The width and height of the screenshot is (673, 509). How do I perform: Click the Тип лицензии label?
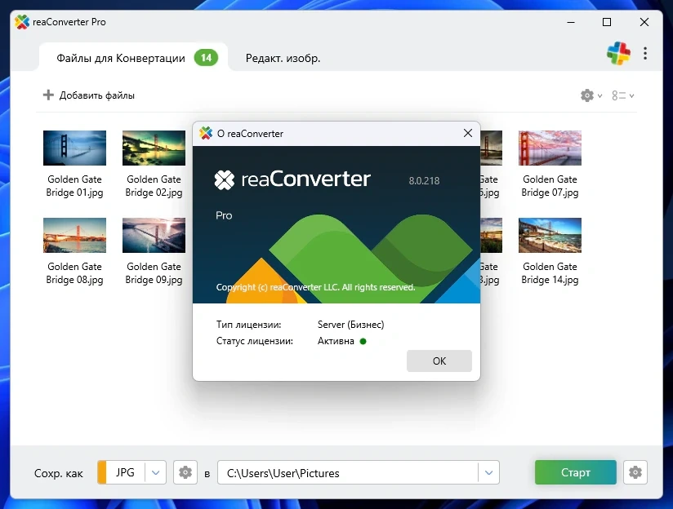[248, 325]
